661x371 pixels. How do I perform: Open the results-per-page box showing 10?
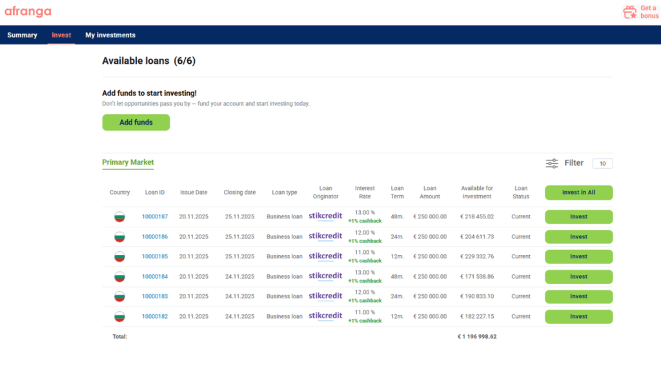tap(602, 164)
